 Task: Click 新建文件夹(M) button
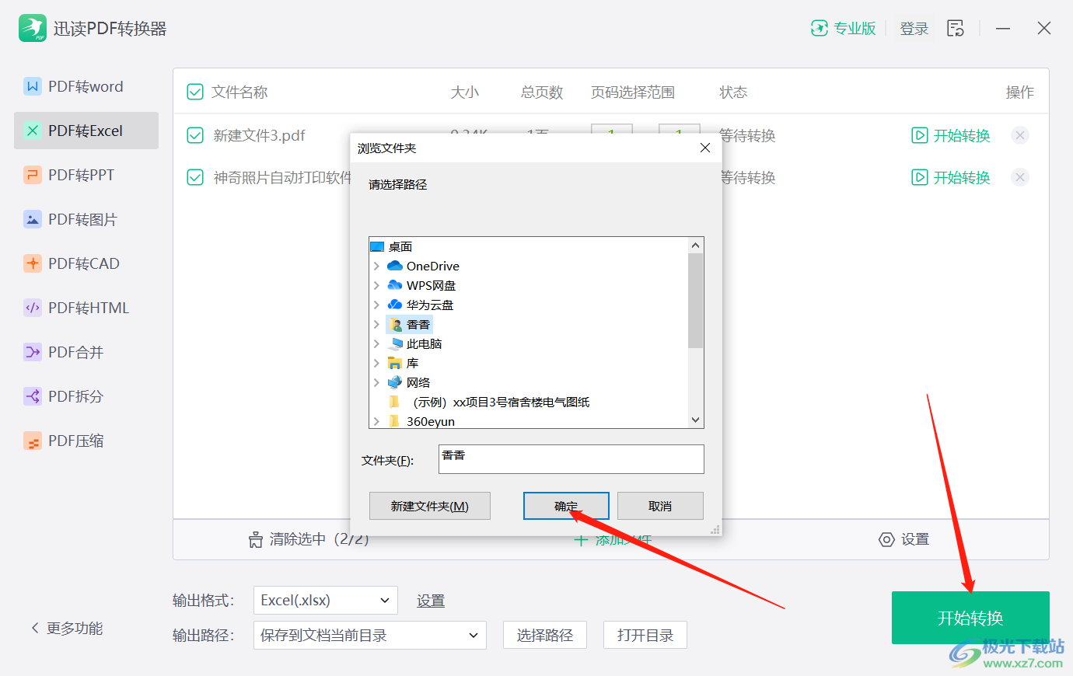coord(429,506)
